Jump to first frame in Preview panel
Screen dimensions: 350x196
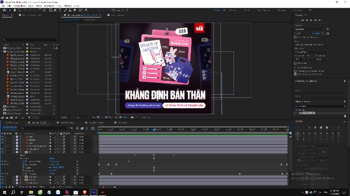click(302, 20)
